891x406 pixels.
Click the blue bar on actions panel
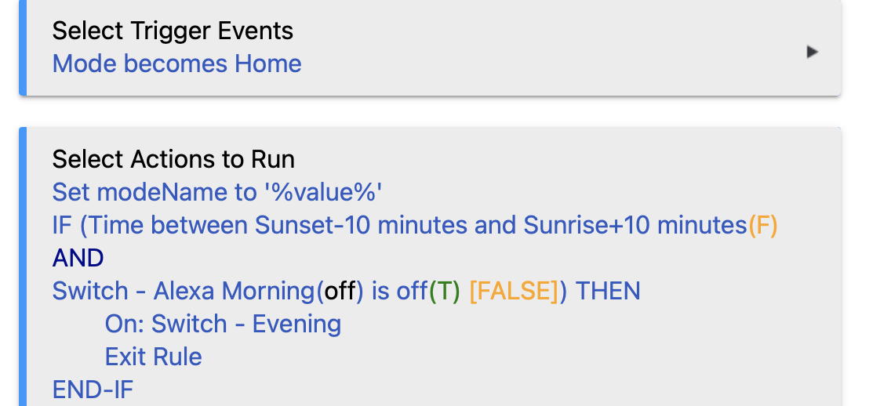pos(23,266)
